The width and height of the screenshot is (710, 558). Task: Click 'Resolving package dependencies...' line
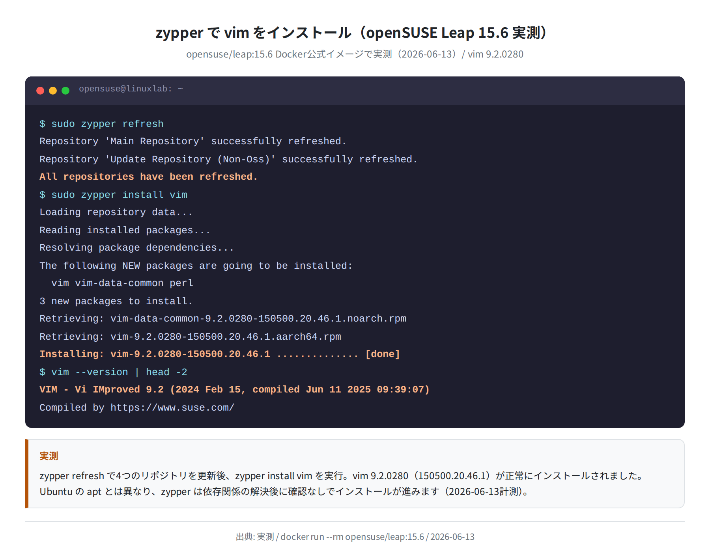137,248
